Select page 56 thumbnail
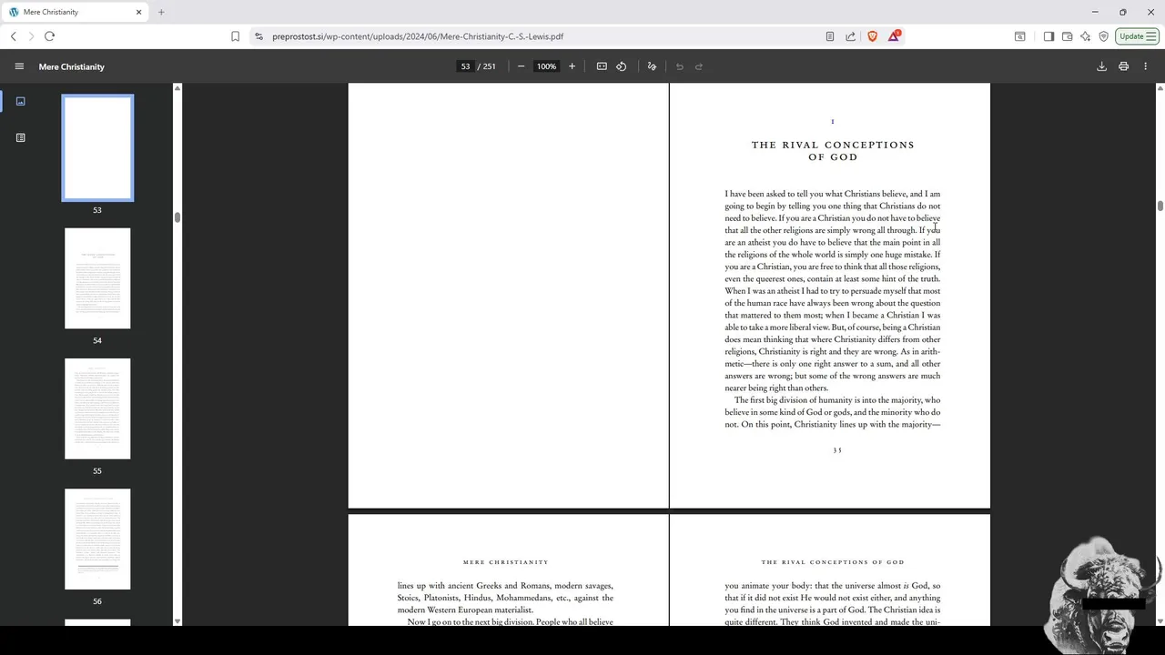This screenshot has height=655, width=1165. point(97,539)
